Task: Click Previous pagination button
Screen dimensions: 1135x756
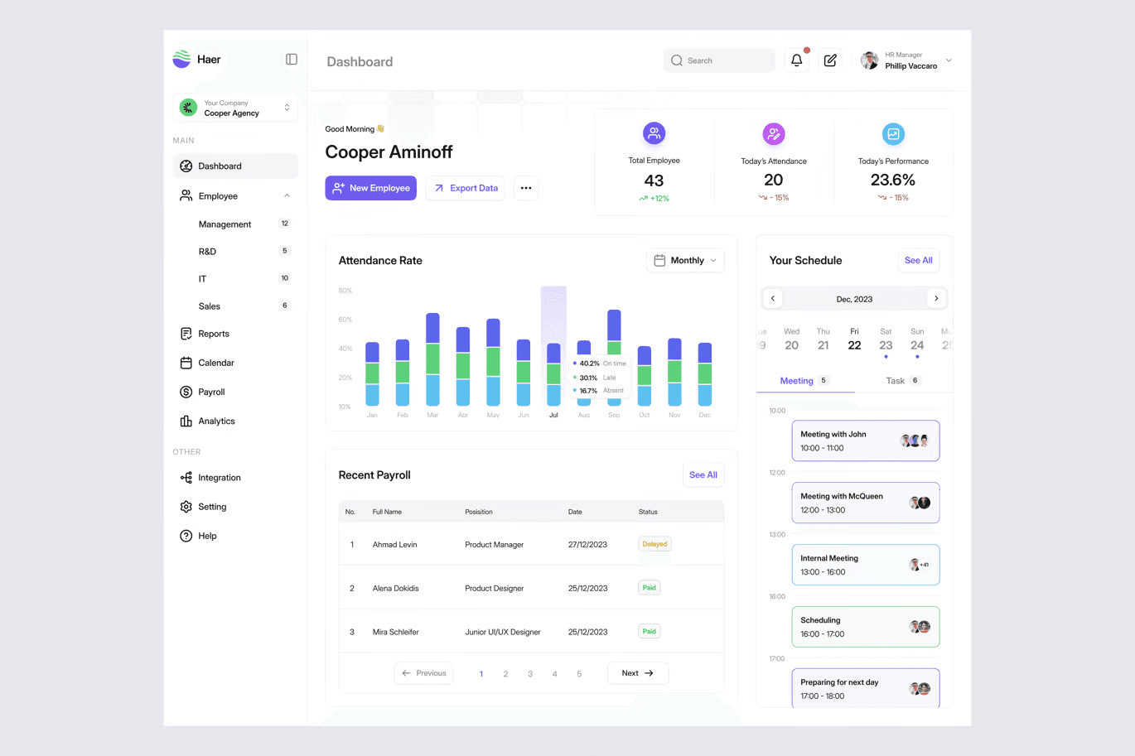Action: point(423,673)
